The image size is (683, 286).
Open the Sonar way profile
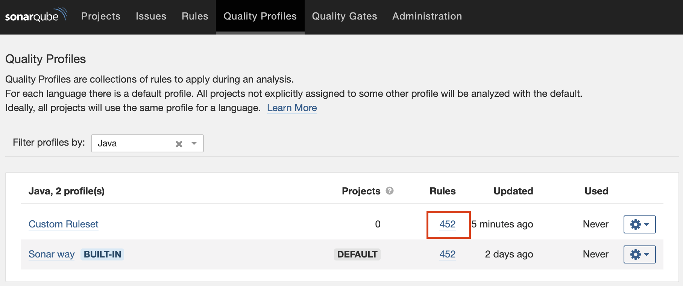click(52, 254)
